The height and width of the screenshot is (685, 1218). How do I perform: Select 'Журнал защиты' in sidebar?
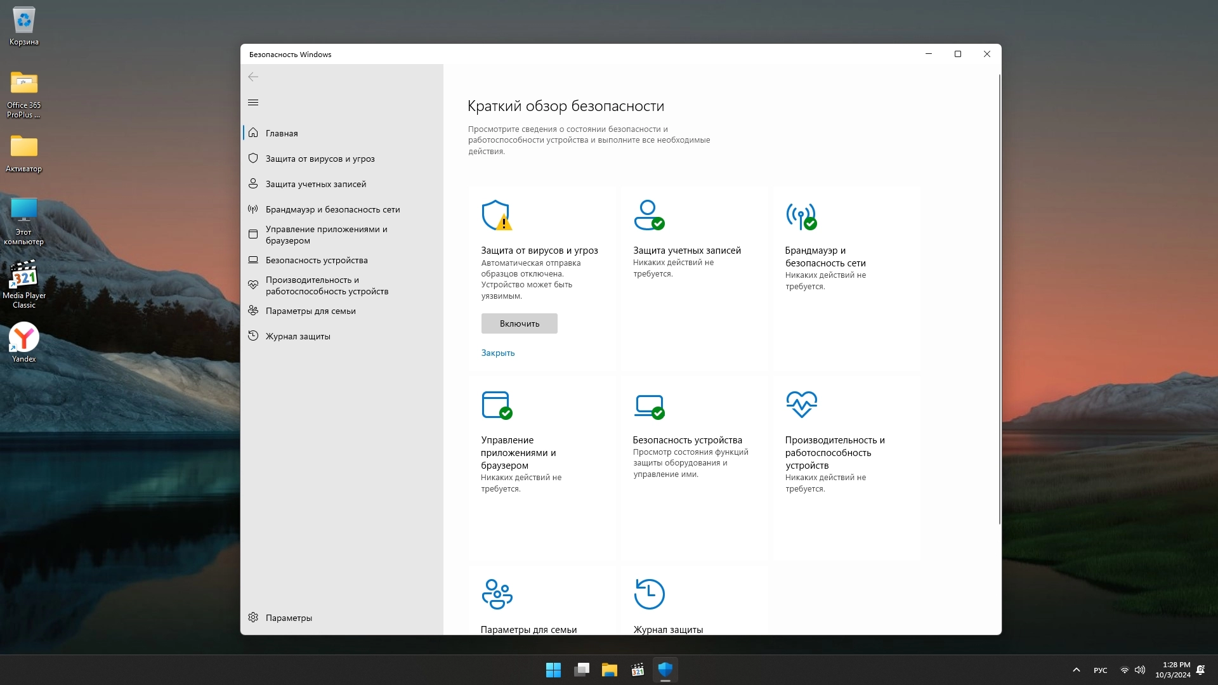(298, 336)
